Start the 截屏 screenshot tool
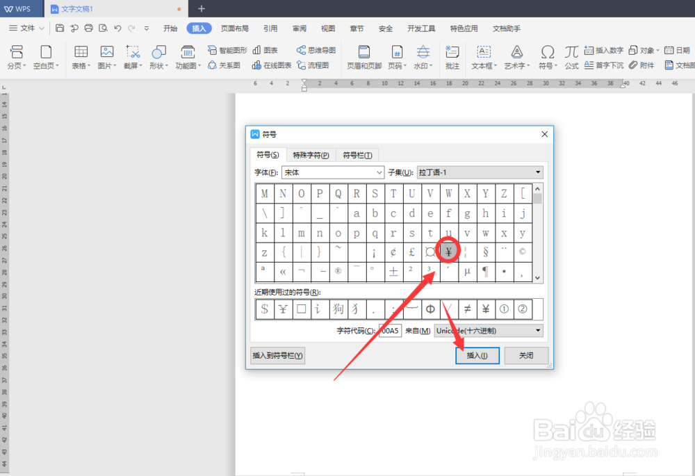Screen dimensions: 695x476 click(x=133, y=57)
